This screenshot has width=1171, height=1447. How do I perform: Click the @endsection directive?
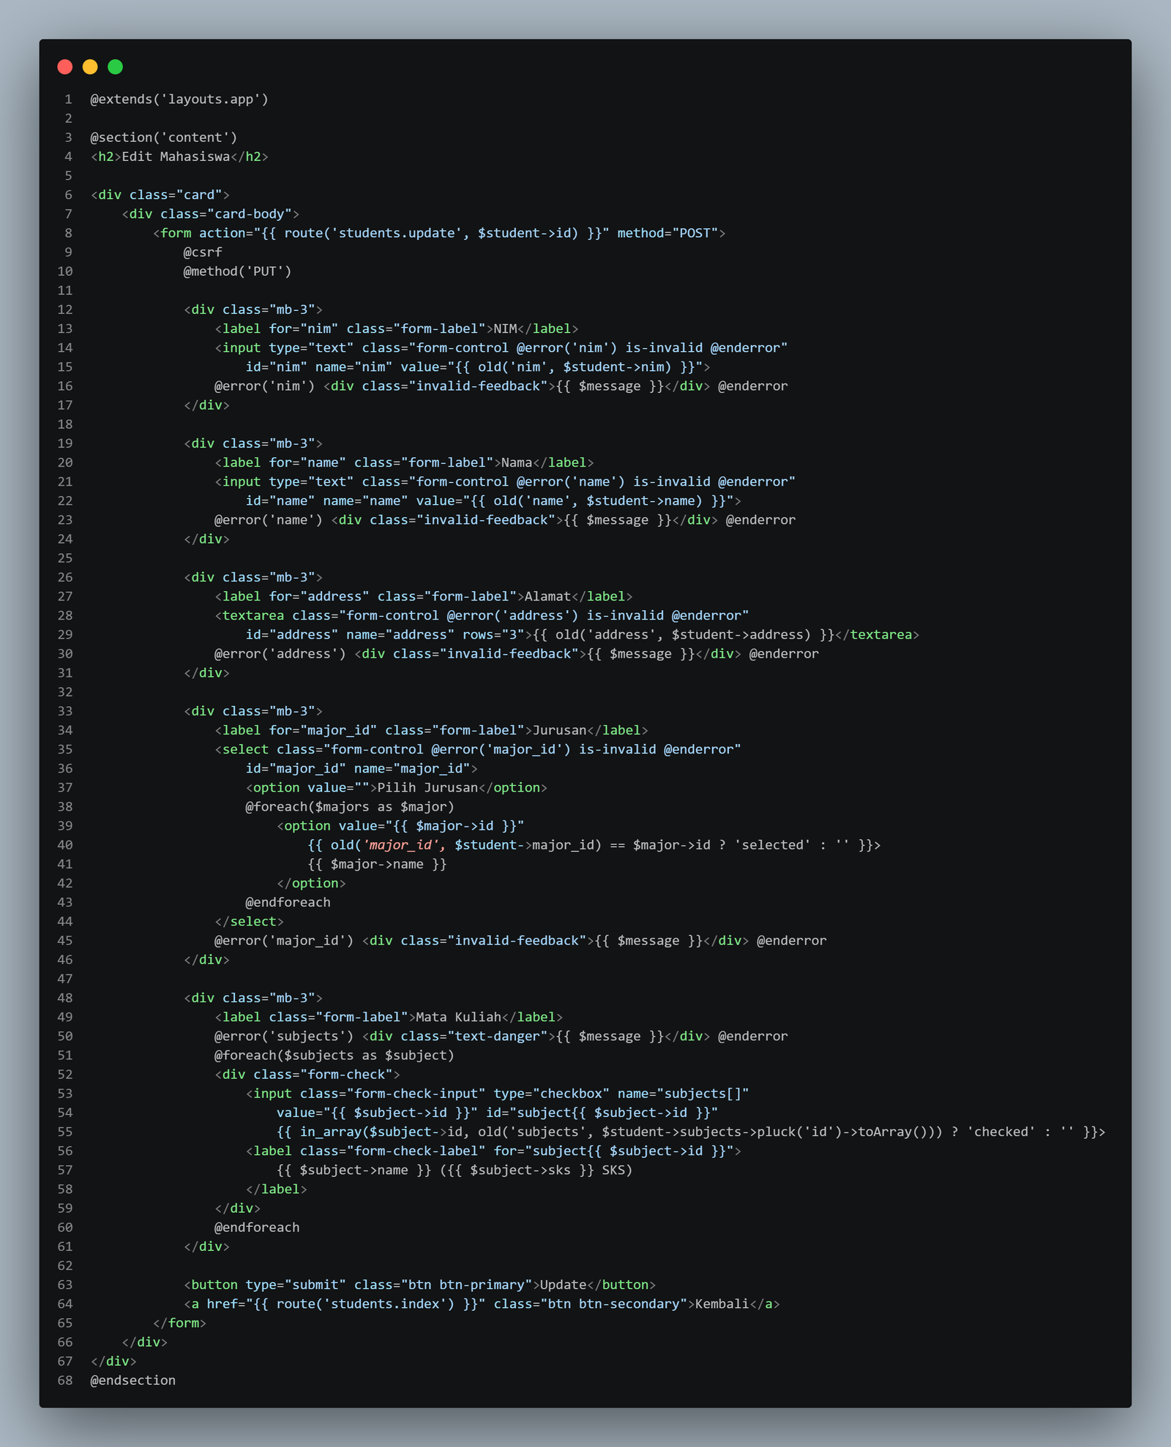point(132,1380)
